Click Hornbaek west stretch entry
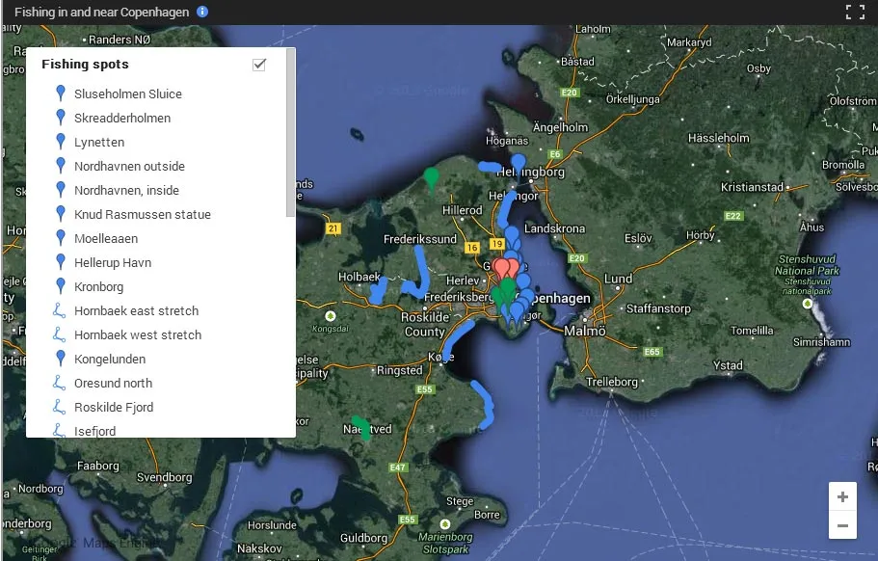Image resolution: width=878 pixels, height=561 pixels. (x=138, y=334)
